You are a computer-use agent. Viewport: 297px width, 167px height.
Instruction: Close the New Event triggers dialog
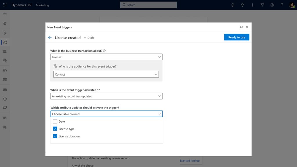[247, 27]
